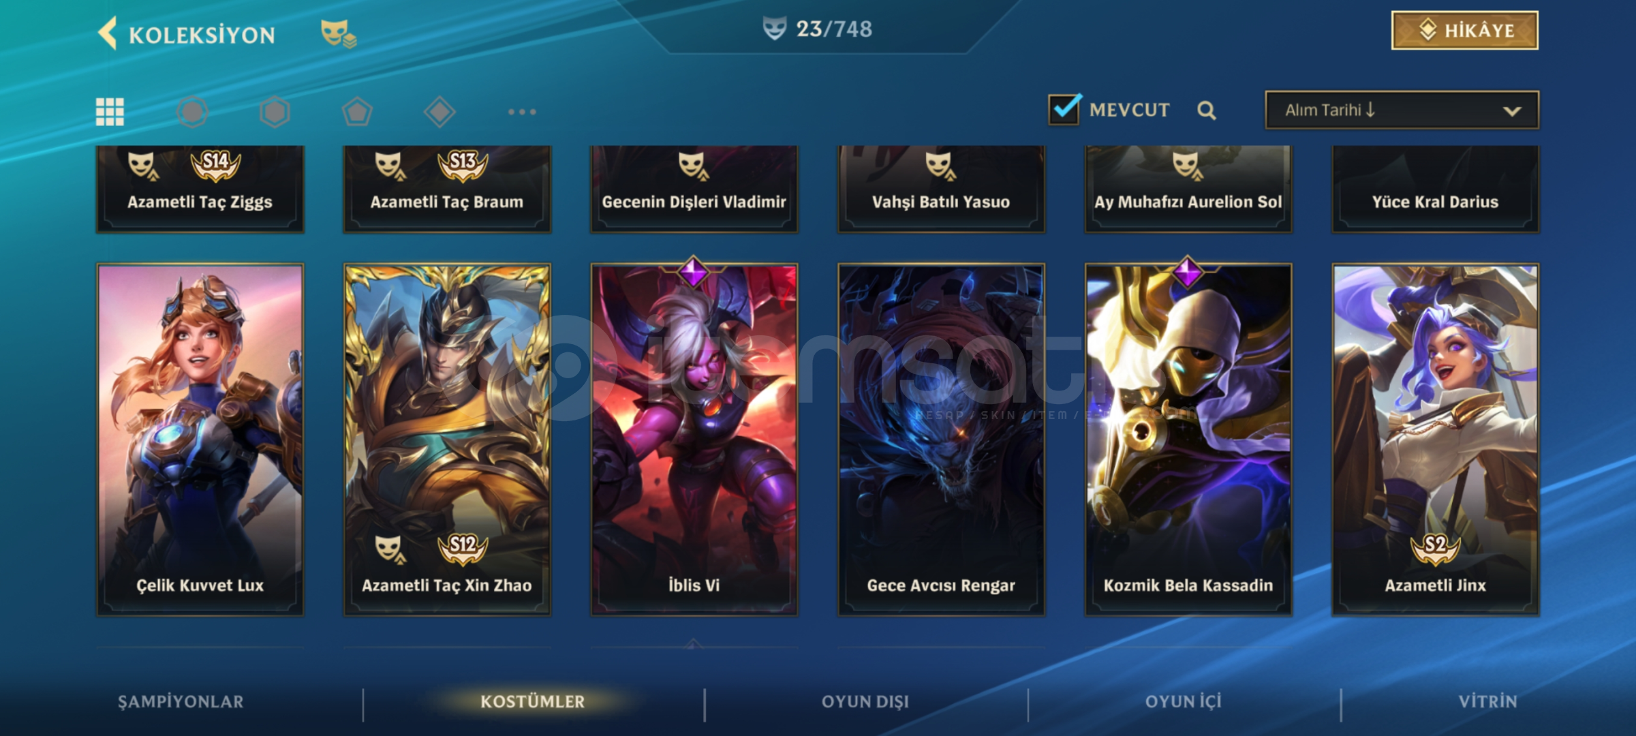
Task: Expand the Alım Tarihi sort dropdown
Action: point(1402,110)
